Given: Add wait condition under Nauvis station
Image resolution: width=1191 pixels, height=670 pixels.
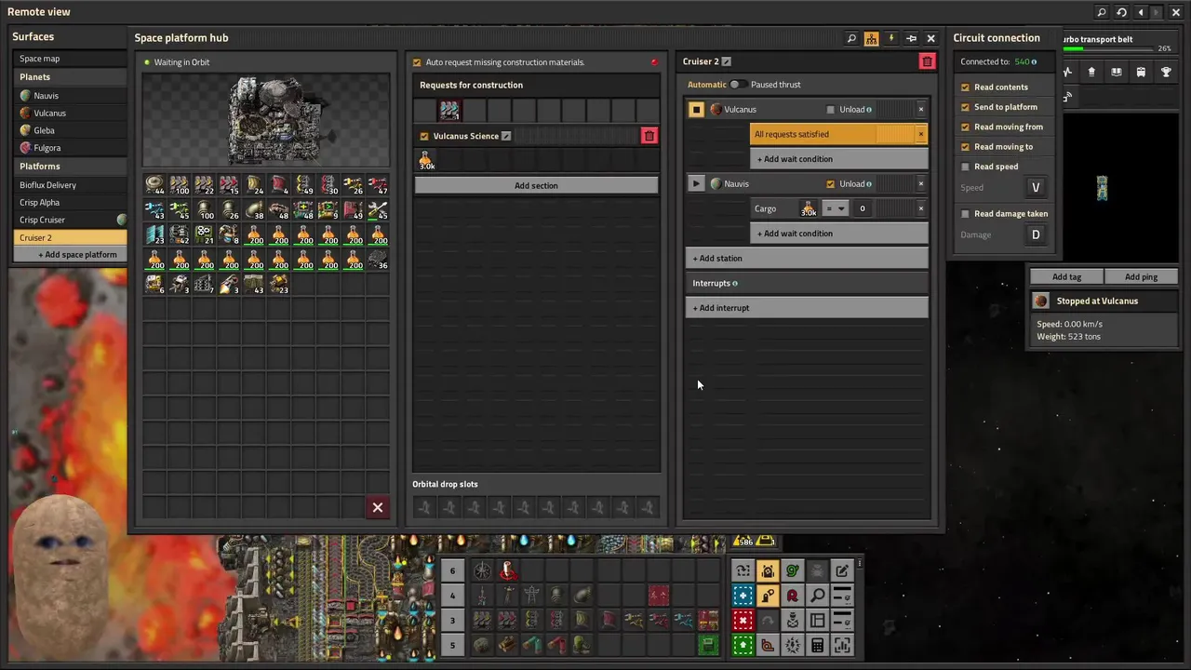Looking at the screenshot, I should 839,234.
